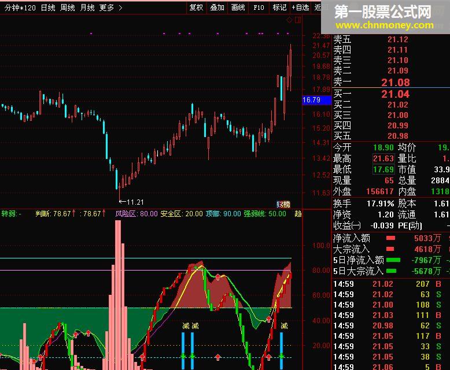Click the 外盘 156617 value
Image resolution: width=450 pixels, height=370 pixels.
click(380, 191)
